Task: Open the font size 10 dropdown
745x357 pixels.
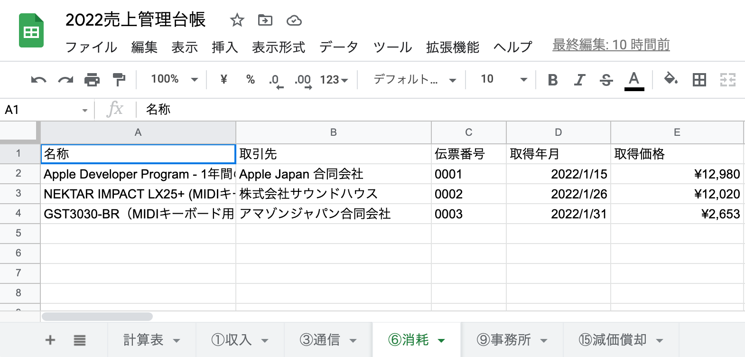Action: (503, 79)
